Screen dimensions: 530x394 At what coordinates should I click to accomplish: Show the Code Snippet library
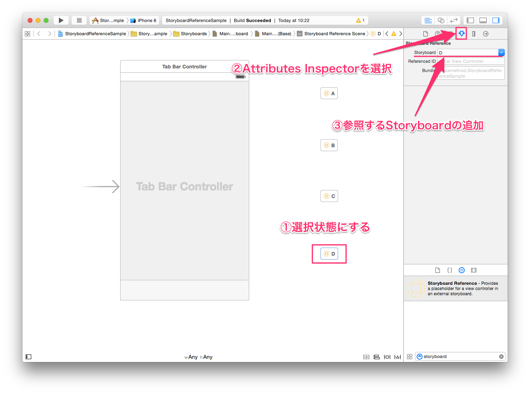[x=449, y=270]
